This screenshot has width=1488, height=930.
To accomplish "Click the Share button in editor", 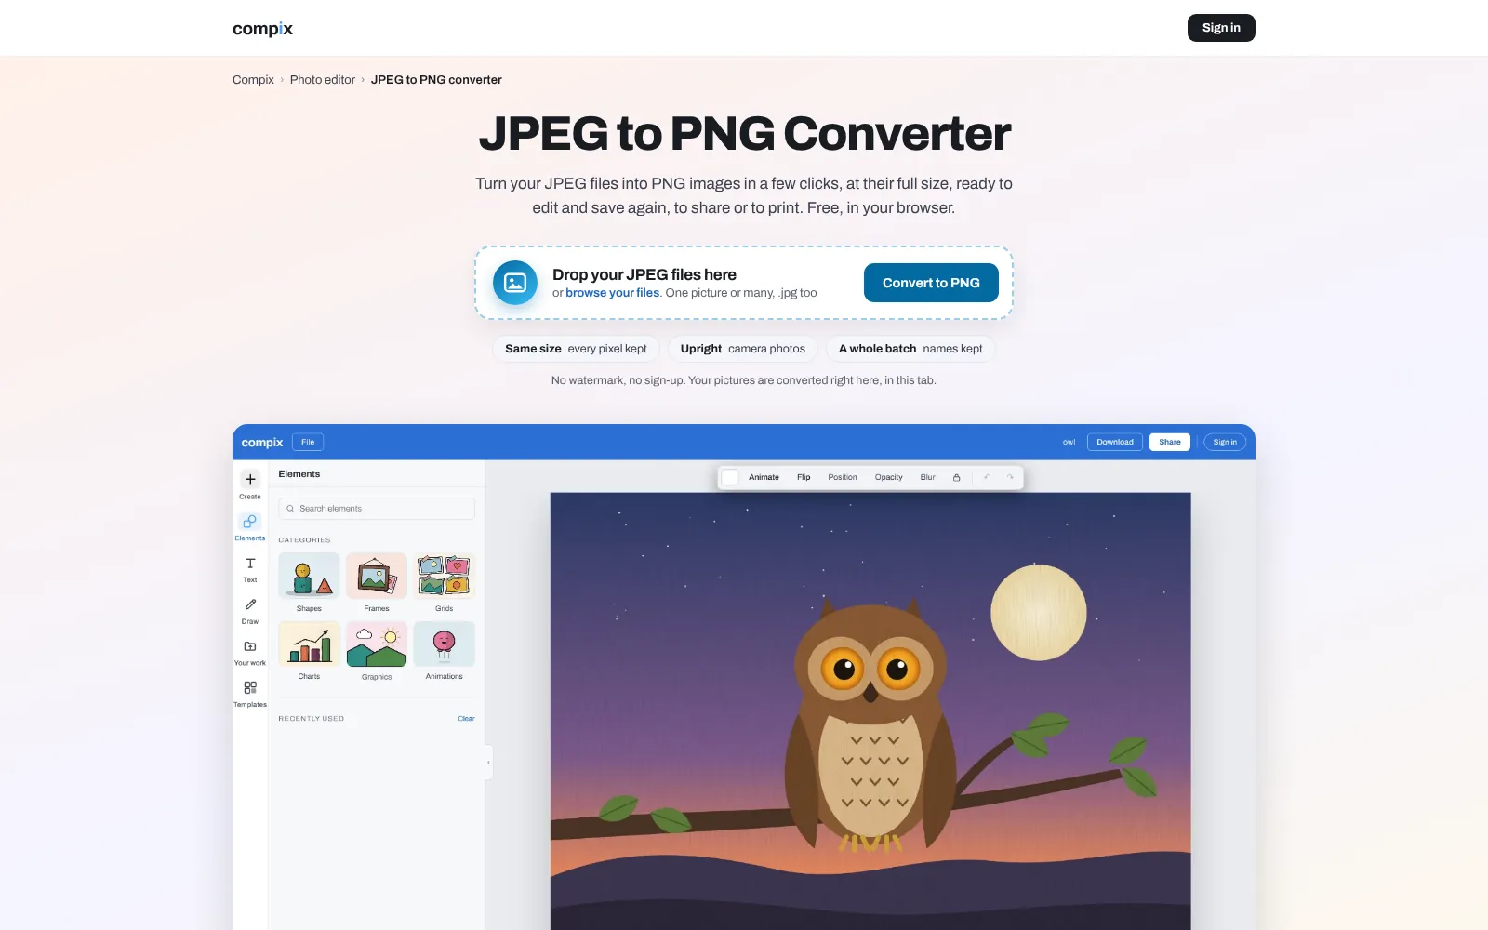I will tap(1170, 442).
